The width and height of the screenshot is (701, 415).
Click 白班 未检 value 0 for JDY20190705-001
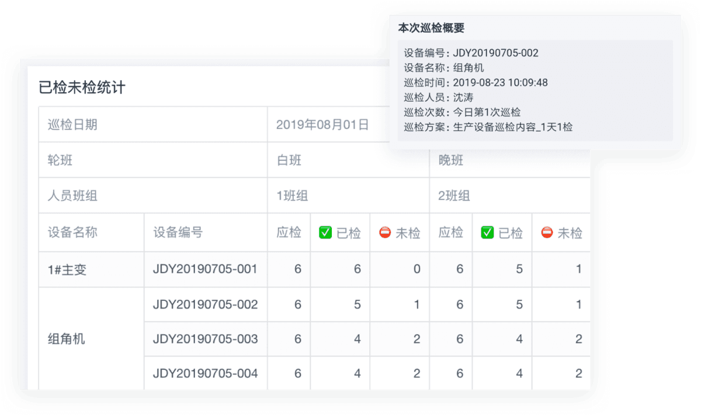[x=417, y=269]
